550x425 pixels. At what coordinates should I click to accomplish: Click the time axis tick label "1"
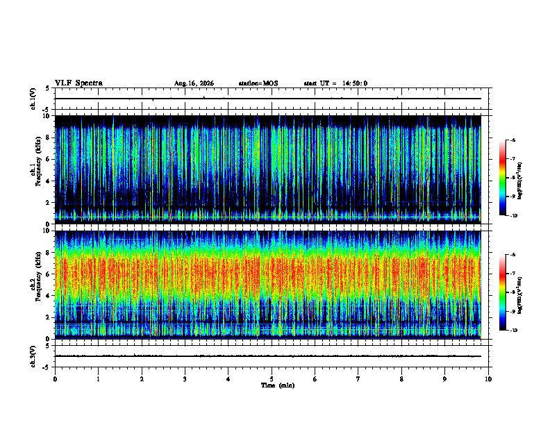point(98,379)
